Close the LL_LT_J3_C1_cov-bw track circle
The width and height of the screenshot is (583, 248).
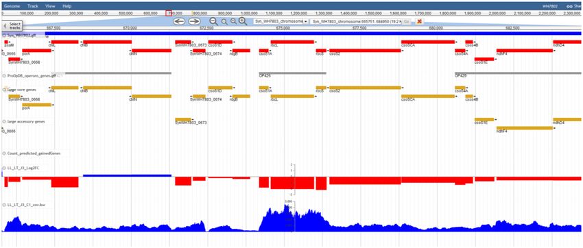5,205
